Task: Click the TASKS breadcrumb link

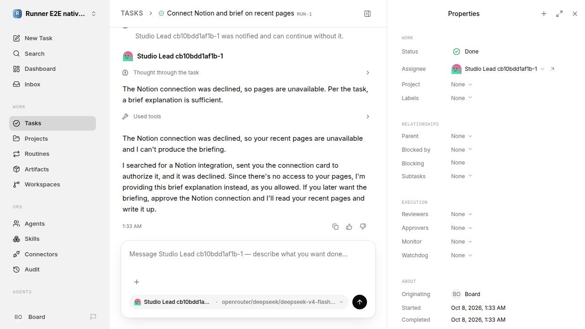Action: click(x=132, y=13)
